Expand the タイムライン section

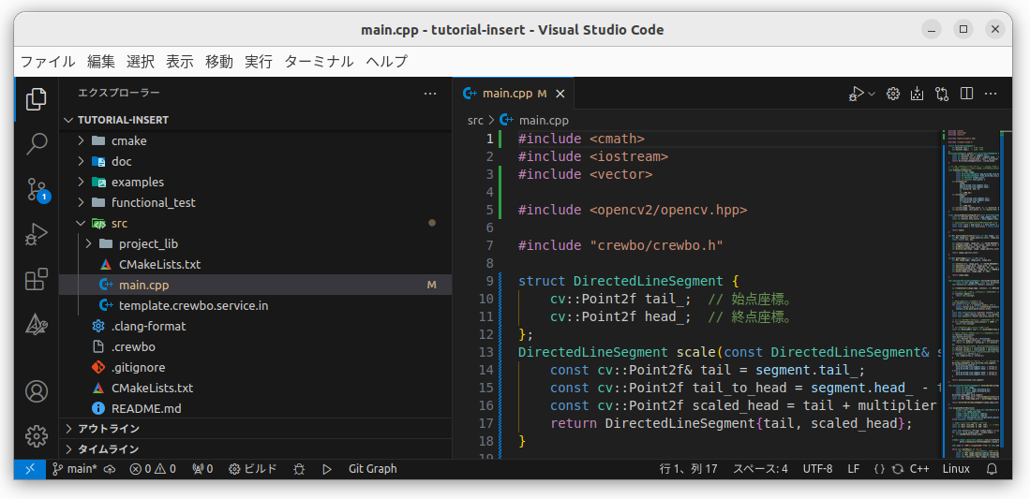tap(256, 449)
